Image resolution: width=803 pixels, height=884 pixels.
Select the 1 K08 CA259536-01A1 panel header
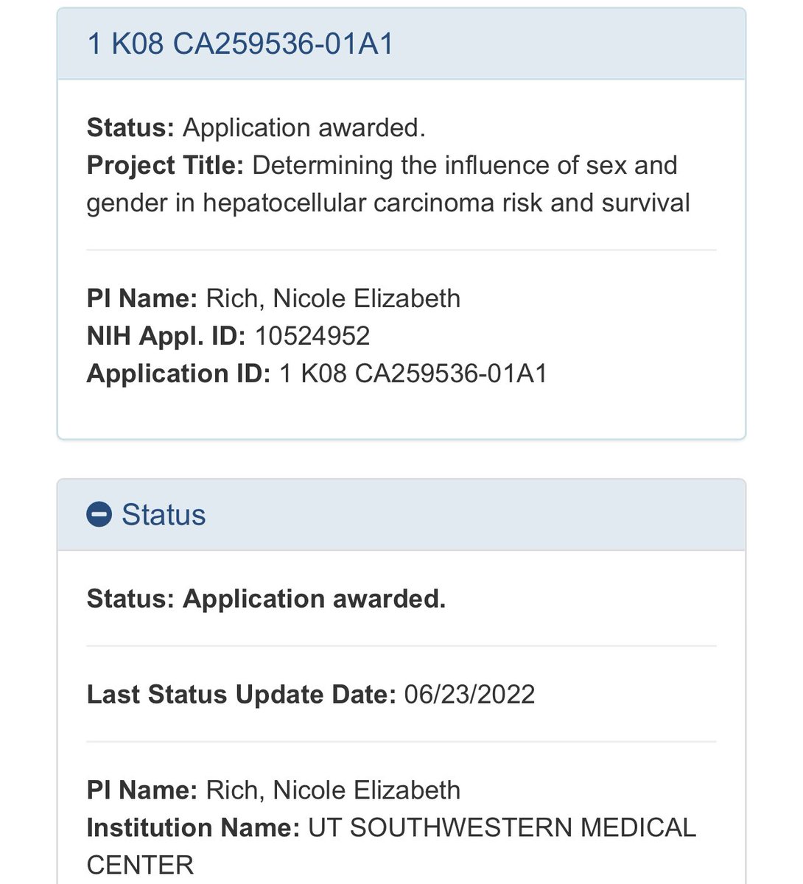pos(401,43)
